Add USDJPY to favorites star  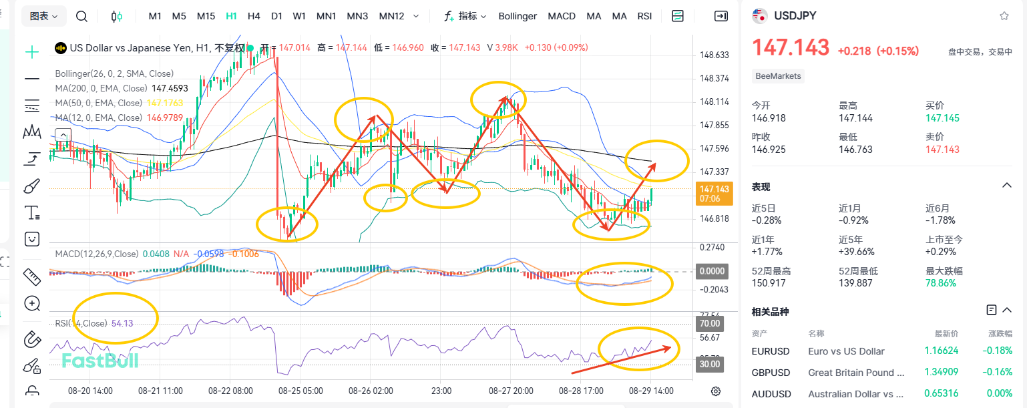coord(1004,16)
